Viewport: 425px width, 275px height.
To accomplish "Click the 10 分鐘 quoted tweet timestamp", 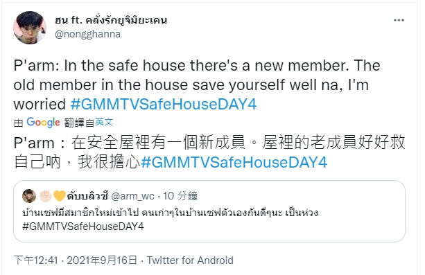I will [x=180, y=196].
